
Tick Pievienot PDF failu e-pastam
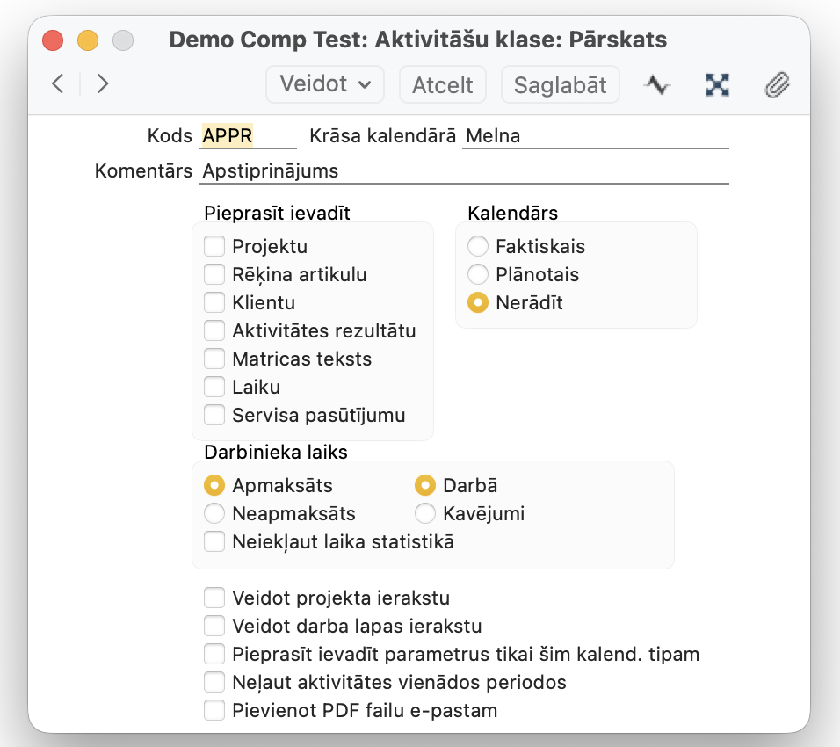[x=214, y=710]
